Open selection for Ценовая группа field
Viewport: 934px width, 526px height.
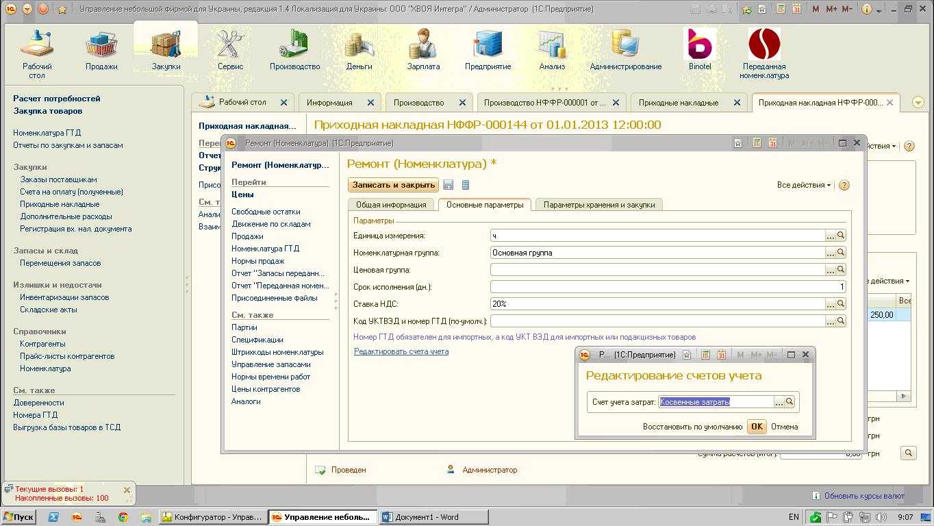point(831,269)
